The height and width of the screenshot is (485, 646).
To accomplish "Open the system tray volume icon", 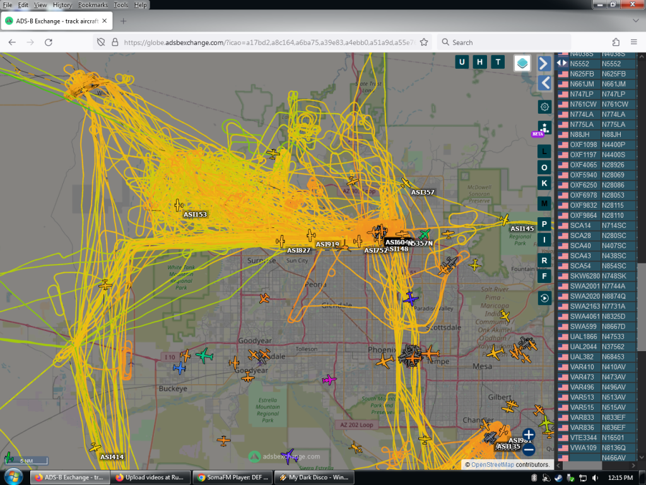I will pos(595,477).
